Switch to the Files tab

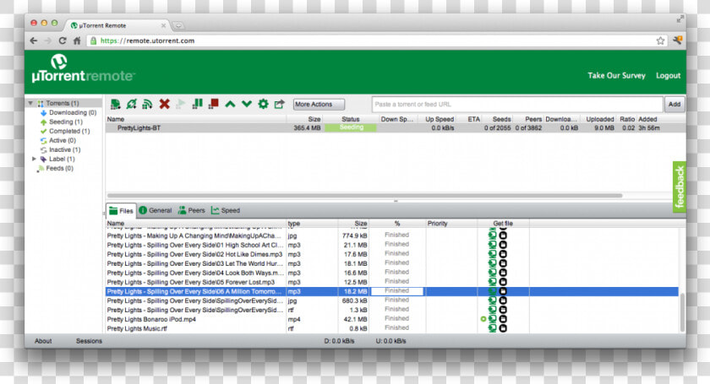tap(121, 211)
